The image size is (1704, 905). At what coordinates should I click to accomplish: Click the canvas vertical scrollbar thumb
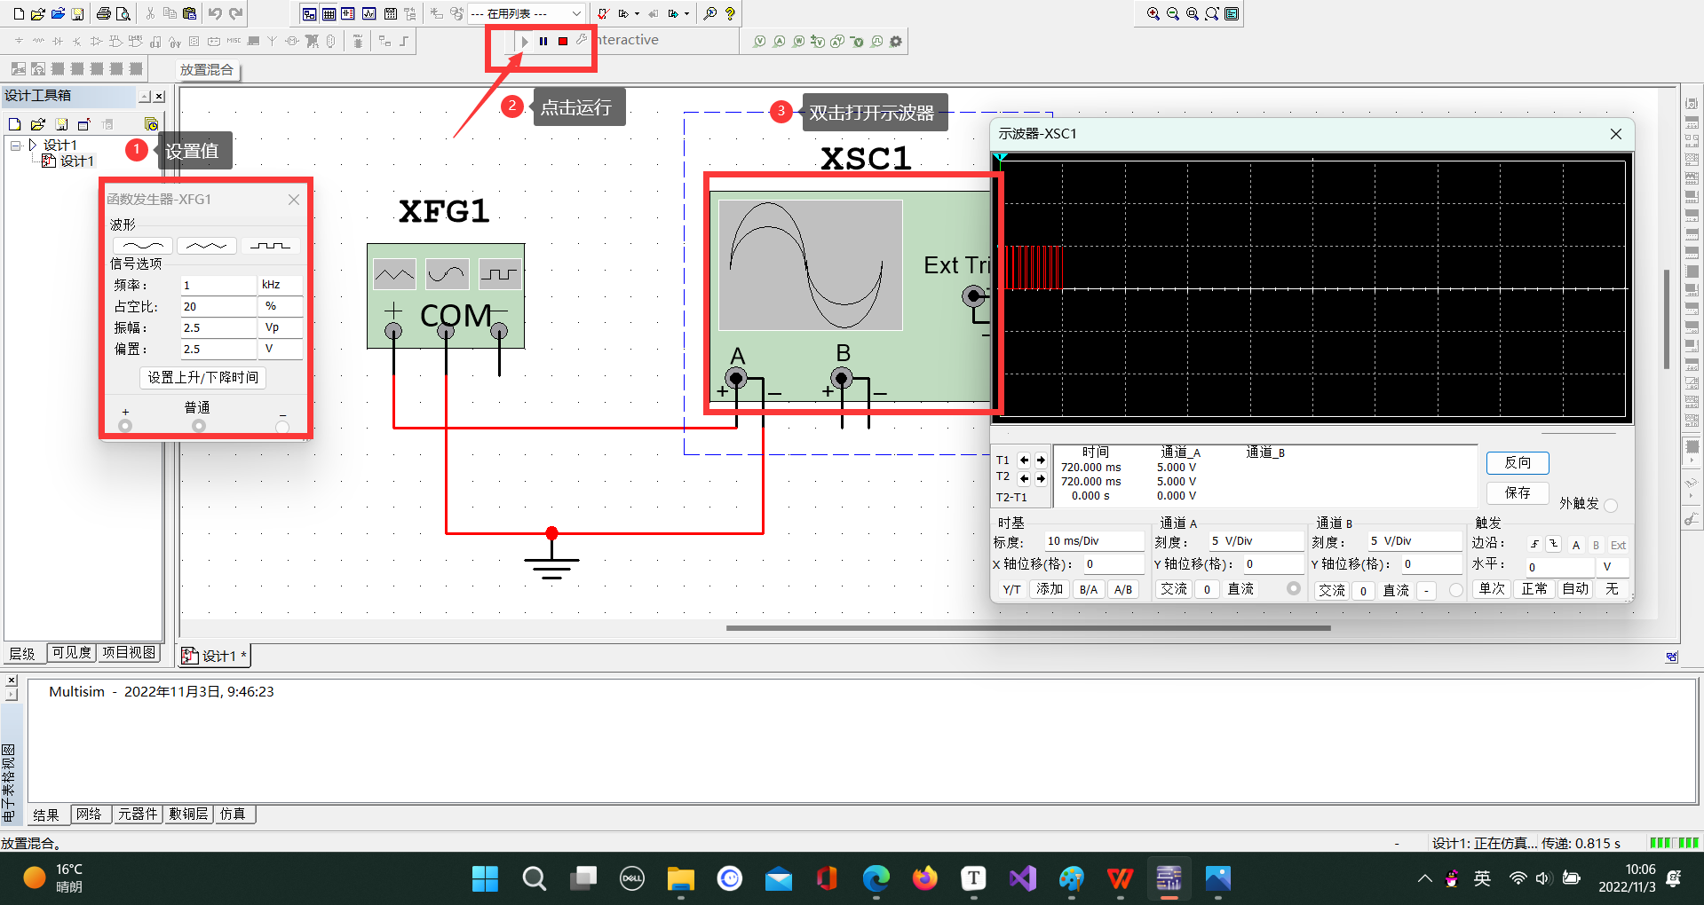click(1667, 319)
